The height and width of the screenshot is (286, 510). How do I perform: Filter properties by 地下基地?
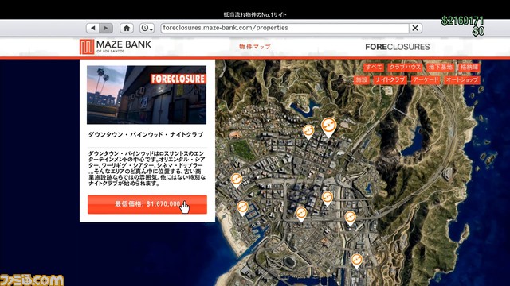(440, 68)
